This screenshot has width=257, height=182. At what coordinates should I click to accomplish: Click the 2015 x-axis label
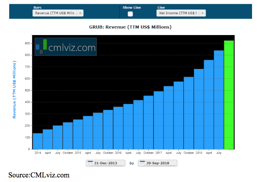pyautogui.click(x=78, y=153)
